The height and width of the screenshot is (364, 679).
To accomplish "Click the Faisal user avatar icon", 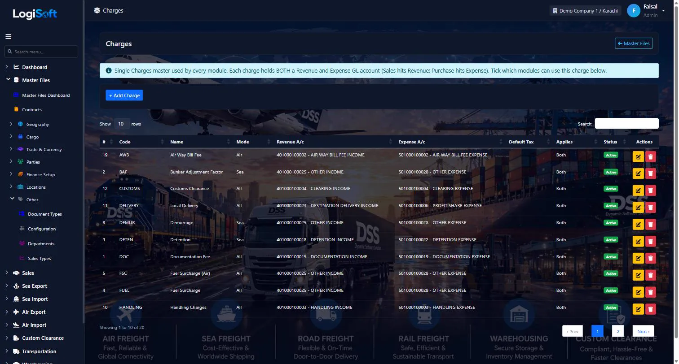I will click(x=634, y=11).
